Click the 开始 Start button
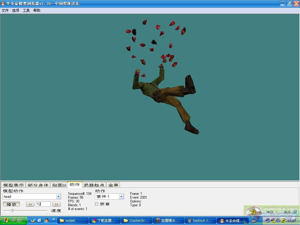Image resolution: width=300 pixels, height=225 pixels. click(13, 221)
